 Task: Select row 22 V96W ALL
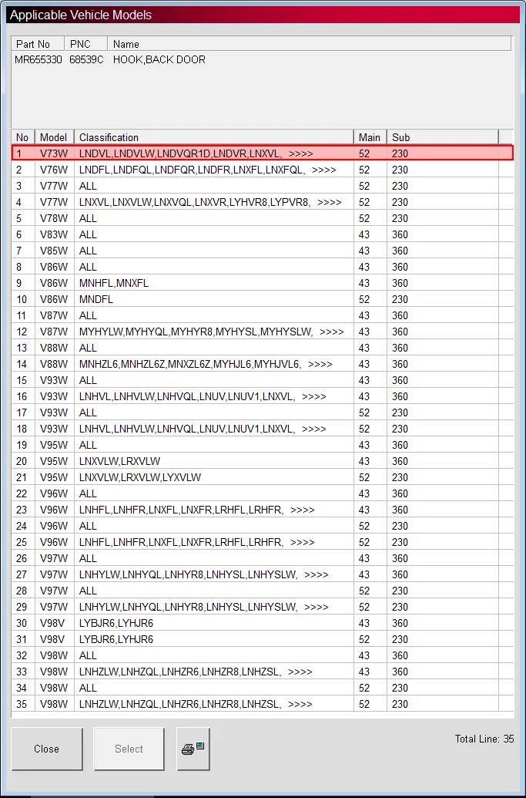pyautogui.click(x=263, y=493)
